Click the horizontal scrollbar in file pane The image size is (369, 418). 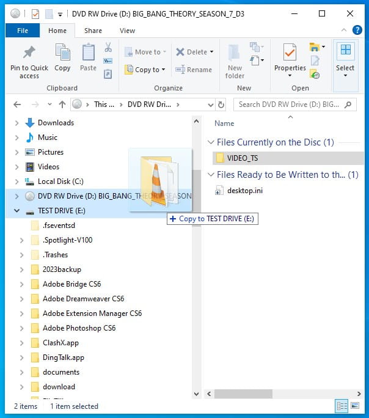tap(283, 394)
